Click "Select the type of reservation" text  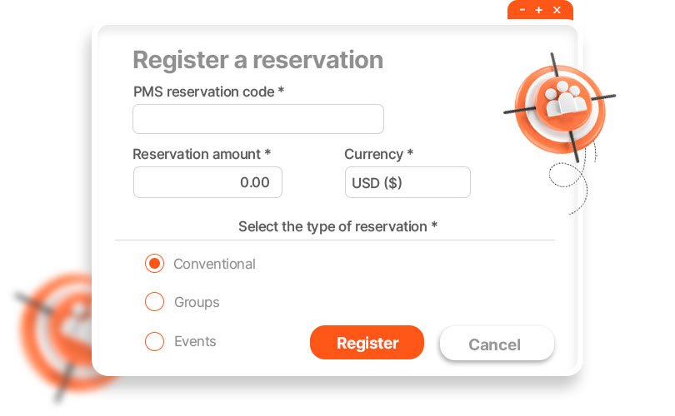click(x=337, y=226)
